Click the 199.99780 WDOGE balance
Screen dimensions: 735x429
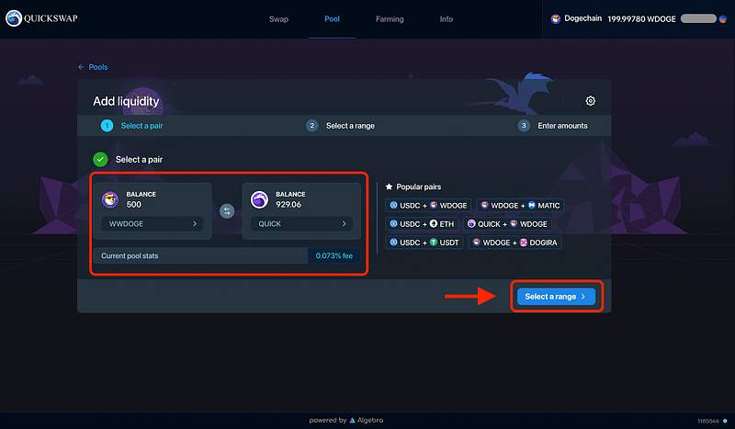(x=641, y=19)
